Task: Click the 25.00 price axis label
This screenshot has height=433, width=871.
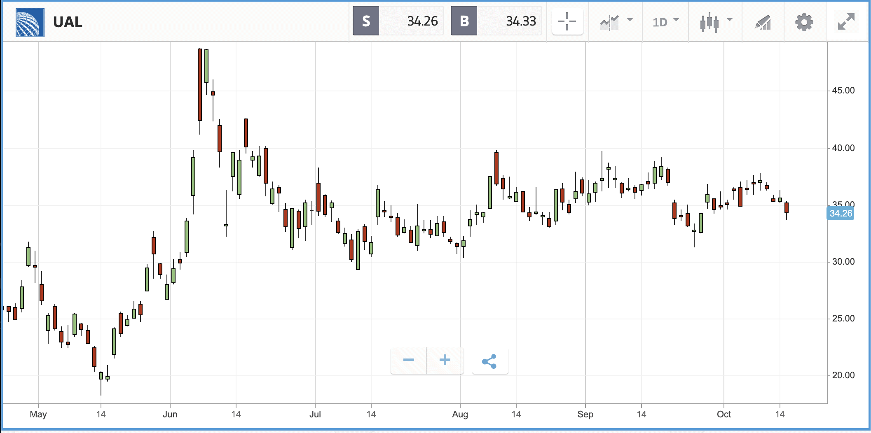Action: coord(843,318)
